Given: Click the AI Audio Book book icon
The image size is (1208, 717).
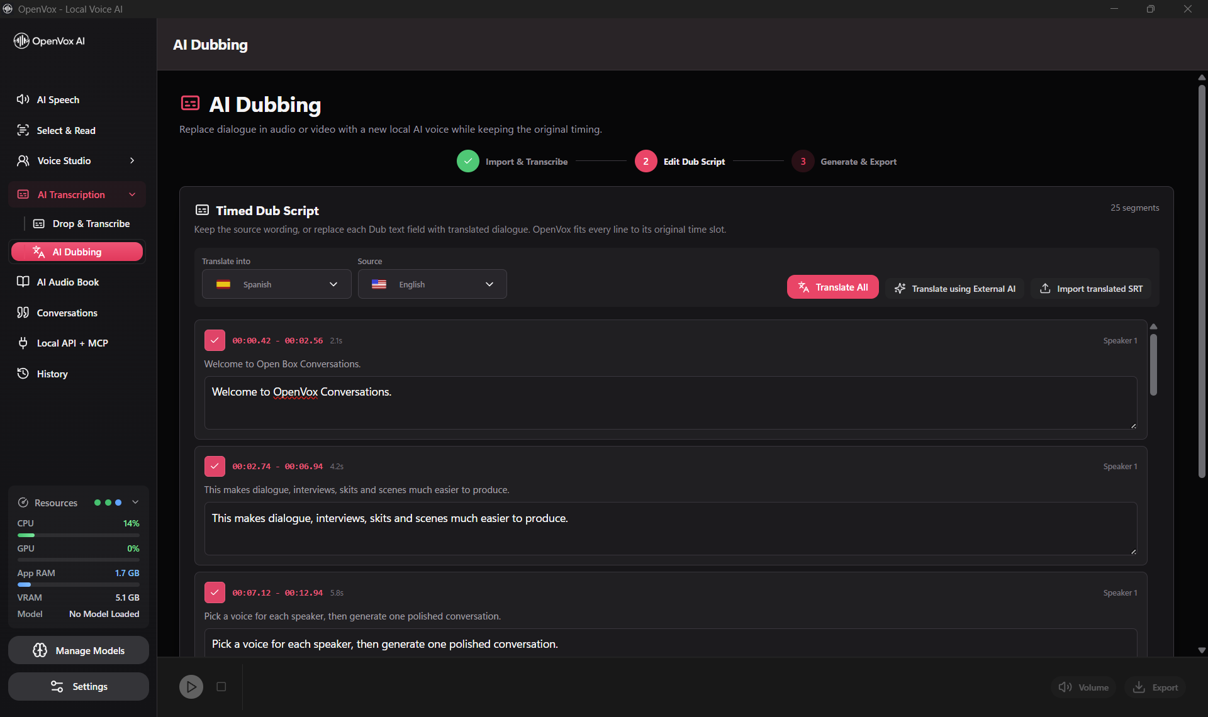Looking at the screenshot, I should coord(23,282).
